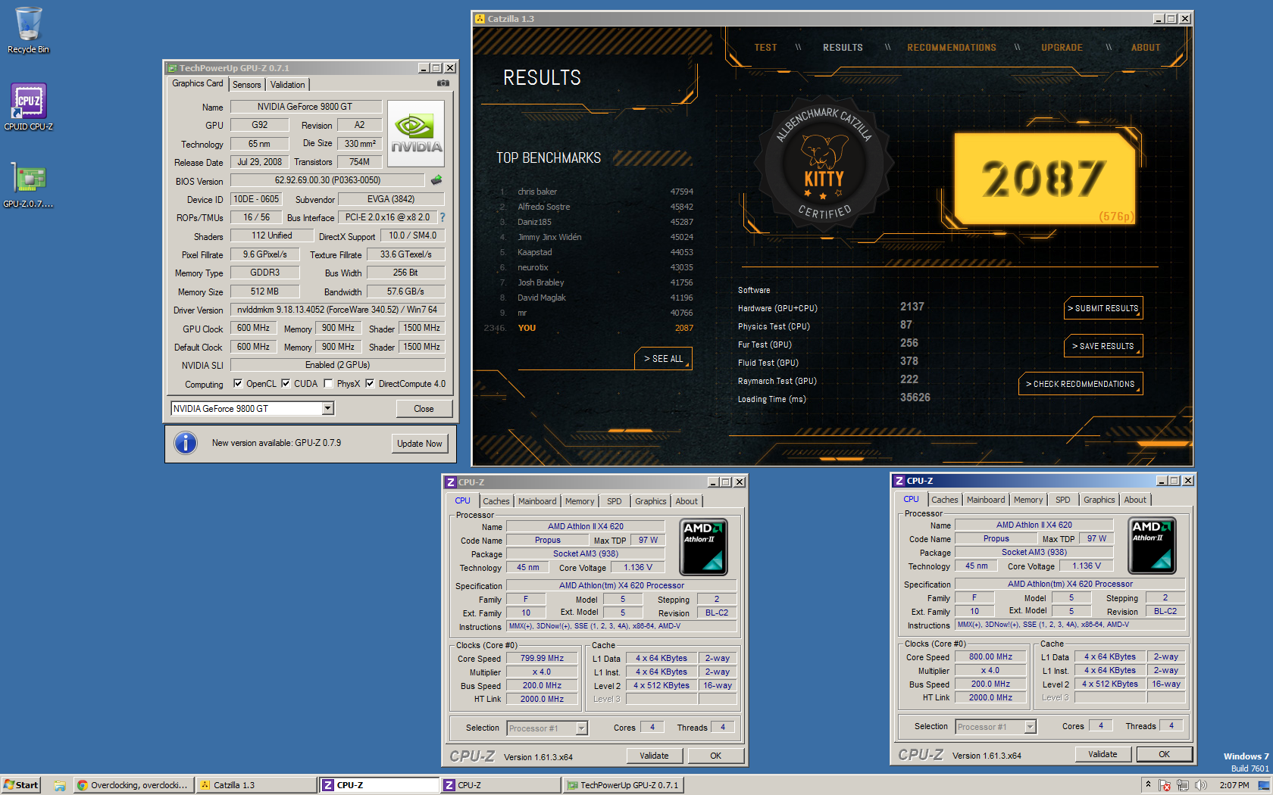The height and width of the screenshot is (795, 1273).
Task: Click Validate in left CPU-Z window
Action: 655,756
